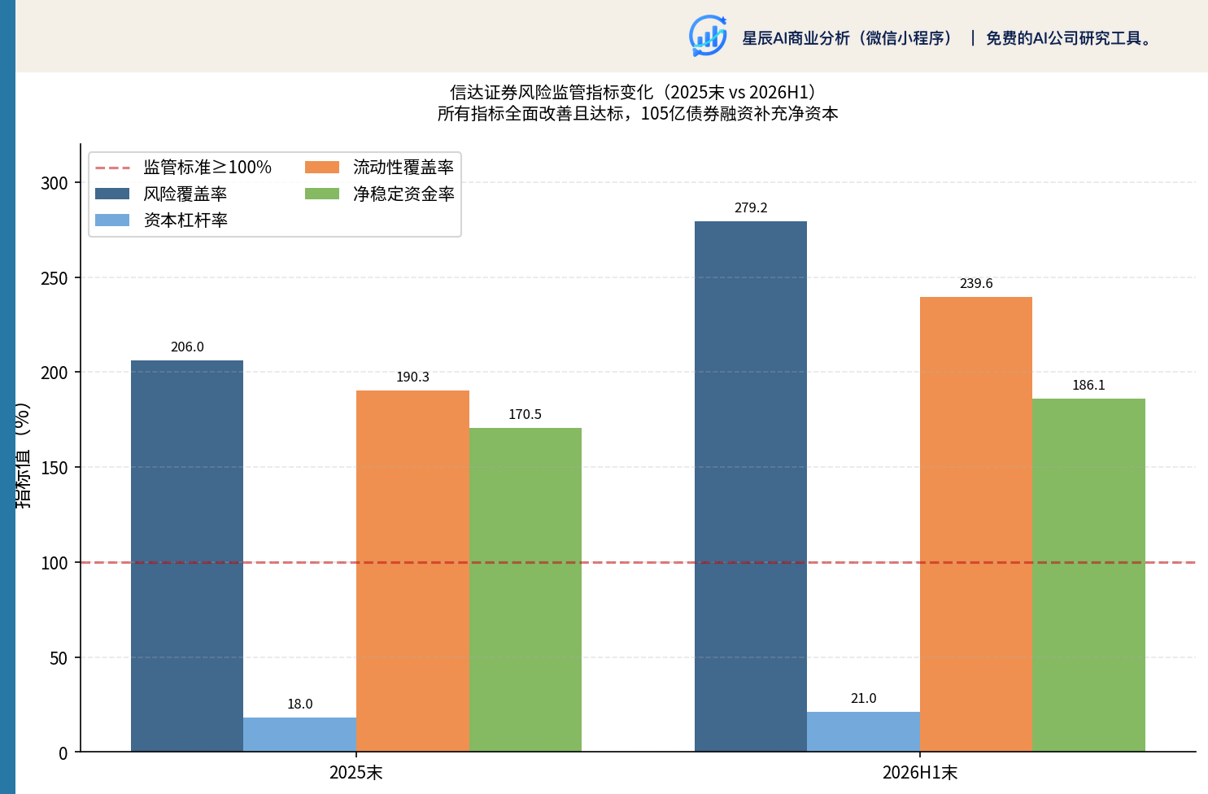
Task: Click the 200 y-axis tick label
Action: coord(55,373)
